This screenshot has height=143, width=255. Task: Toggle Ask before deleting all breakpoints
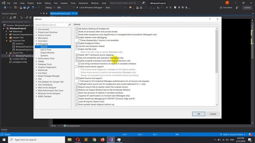[x=77, y=29]
